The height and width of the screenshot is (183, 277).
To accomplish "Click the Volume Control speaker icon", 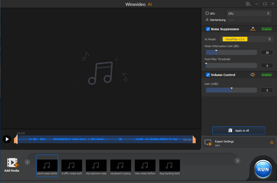I will pos(253,75).
